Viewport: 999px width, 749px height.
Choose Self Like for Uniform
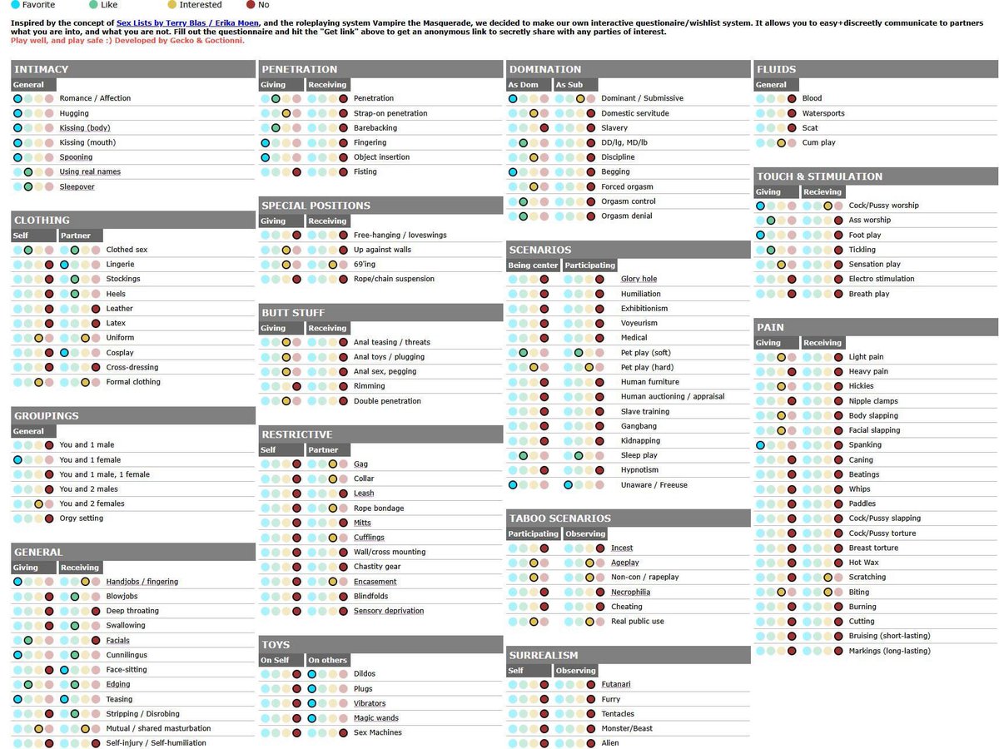point(27,338)
